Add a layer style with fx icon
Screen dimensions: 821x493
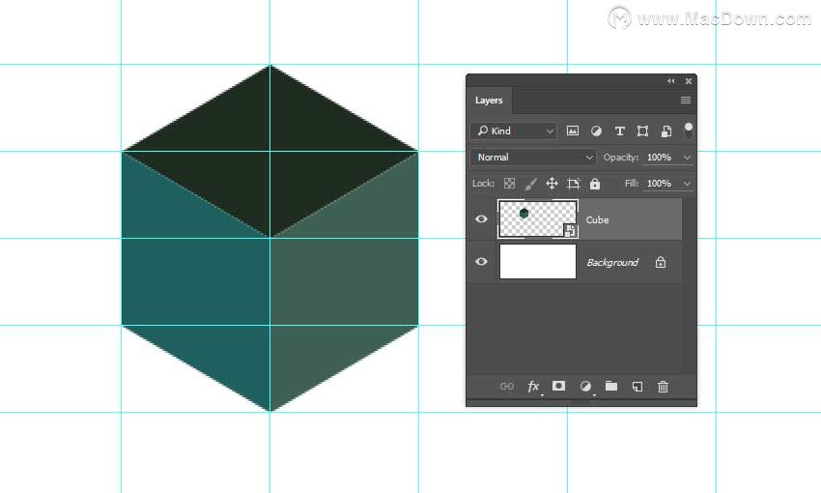pyautogui.click(x=533, y=387)
